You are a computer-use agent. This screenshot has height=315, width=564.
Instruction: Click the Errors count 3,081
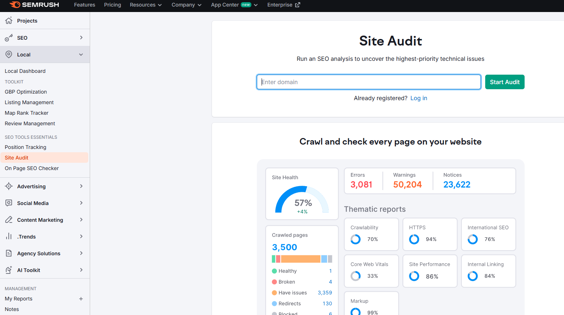click(x=361, y=185)
